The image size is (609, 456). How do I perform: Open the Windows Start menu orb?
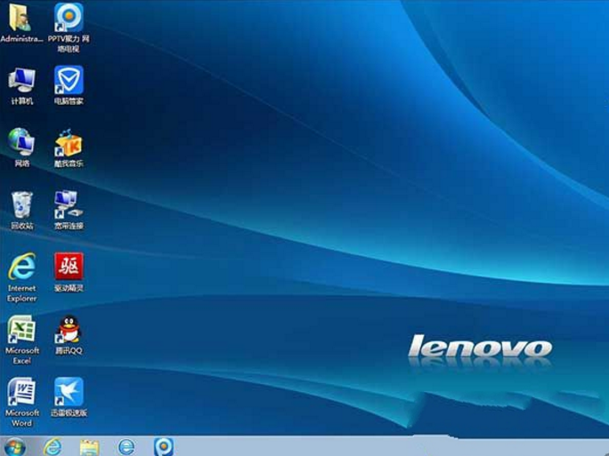click(x=15, y=447)
